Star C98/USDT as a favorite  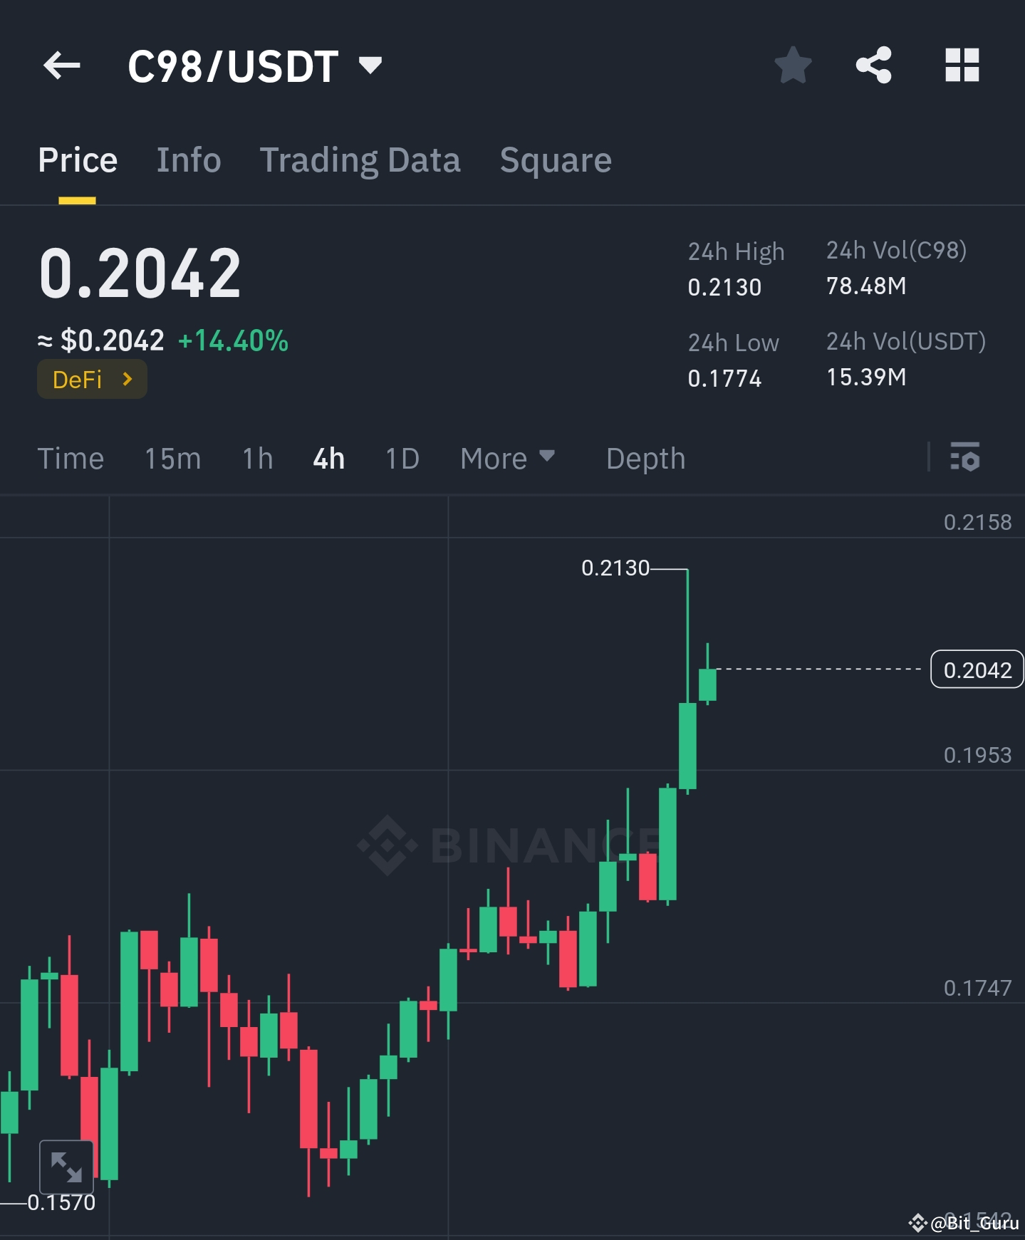(793, 66)
